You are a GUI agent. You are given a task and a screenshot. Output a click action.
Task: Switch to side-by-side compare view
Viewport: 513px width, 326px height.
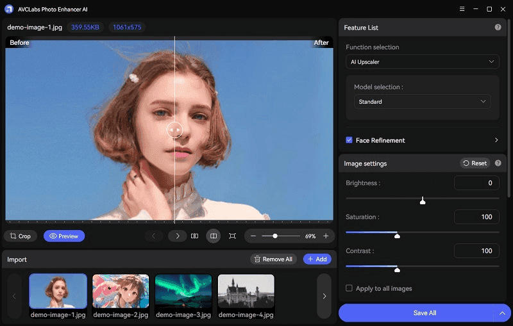pyautogui.click(x=194, y=236)
